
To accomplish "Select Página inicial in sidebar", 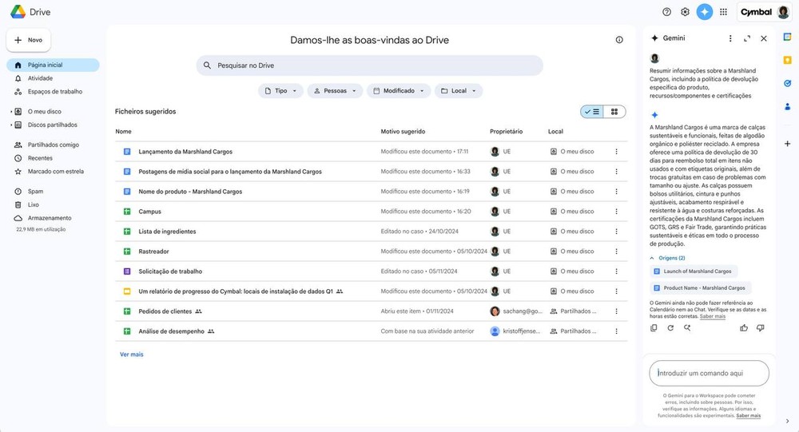I will coord(53,65).
